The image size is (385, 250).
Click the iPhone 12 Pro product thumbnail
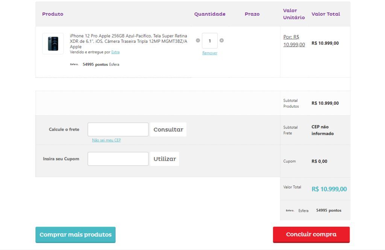pyautogui.click(x=53, y=44)
